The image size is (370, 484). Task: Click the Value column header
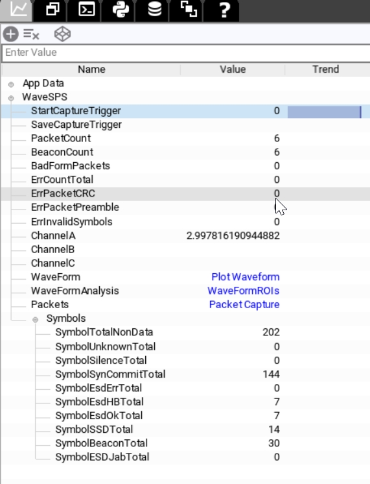coord(233,69)
